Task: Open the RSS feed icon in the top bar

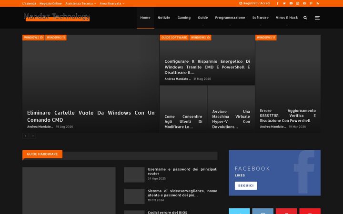Action: tap(318, 3)
